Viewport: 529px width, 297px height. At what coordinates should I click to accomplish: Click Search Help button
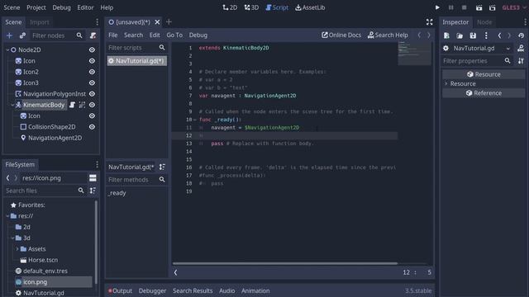[388, 35]
